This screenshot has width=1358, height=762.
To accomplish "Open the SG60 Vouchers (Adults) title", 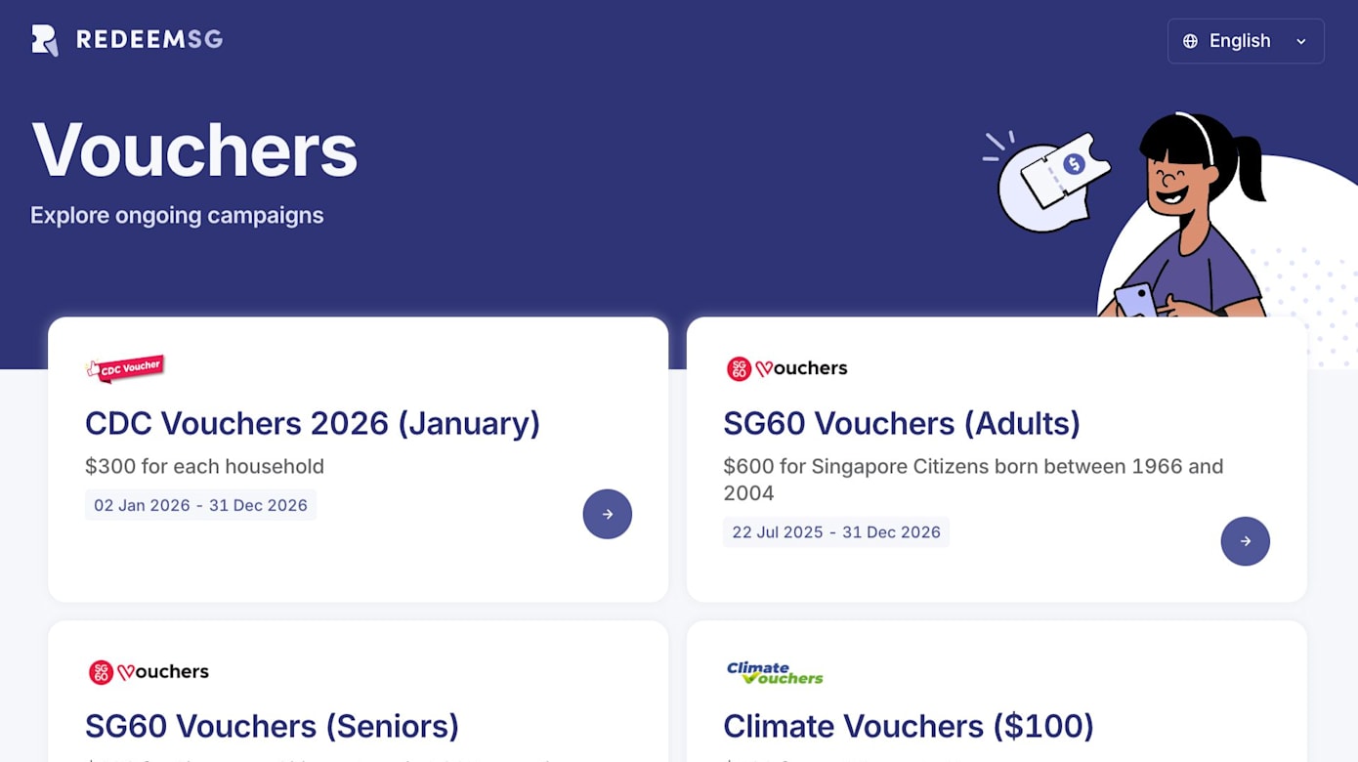I will click(x=901, y=423).
